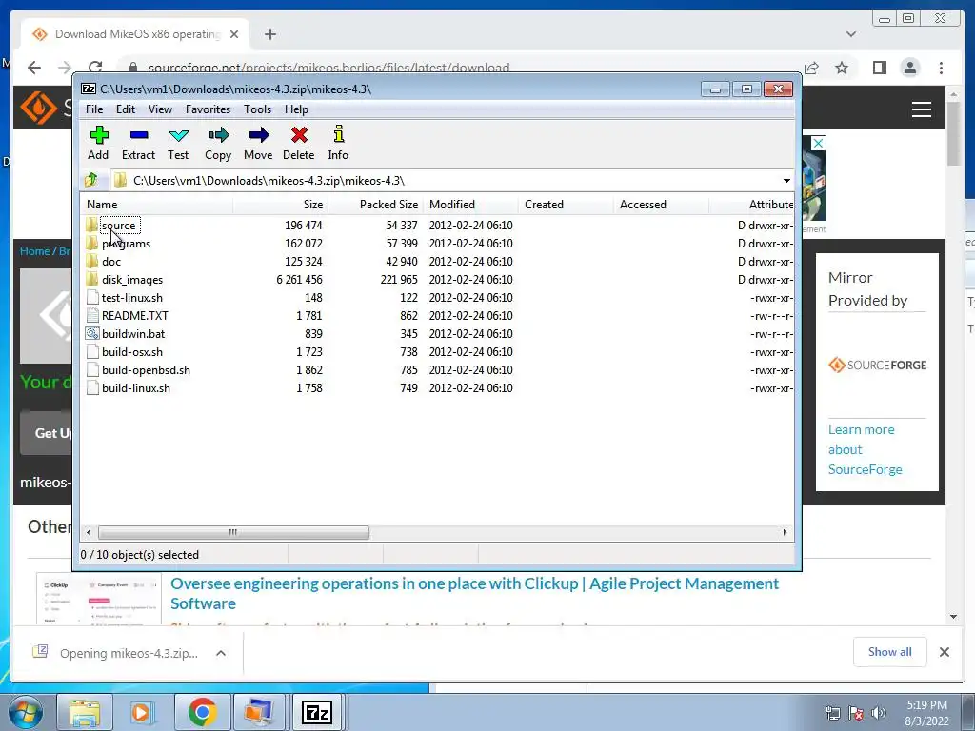The height and width of the screenshot is (731, 975).
Task: Sort by the Modified column header
Action: click(470, 204)
